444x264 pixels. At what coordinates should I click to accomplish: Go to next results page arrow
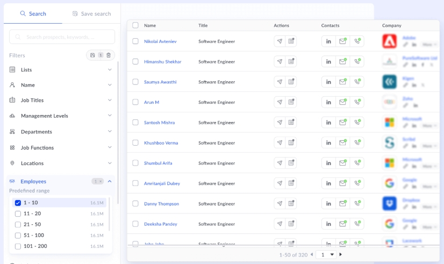[341, 254]
